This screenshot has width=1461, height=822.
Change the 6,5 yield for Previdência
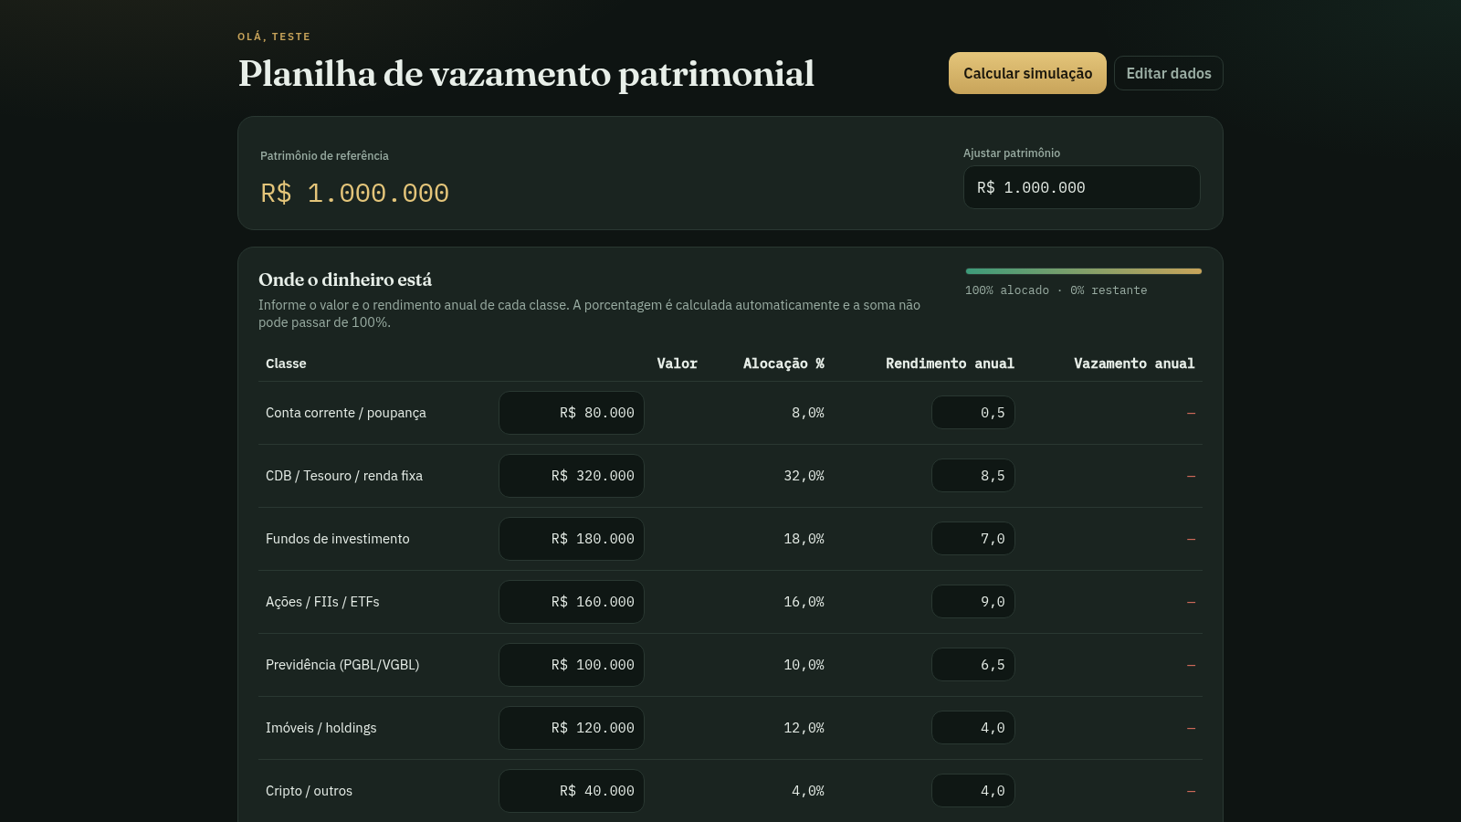tap(973, 665)
